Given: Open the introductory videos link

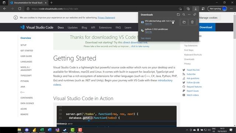Looking at the screenshot, I should click(x=113, y=82).
